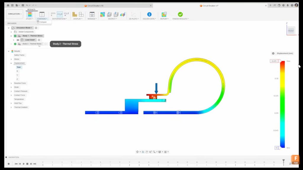Open the DEFORMATION menu
The height and width of the screenshot is (170, 303).
pos(59,19)
